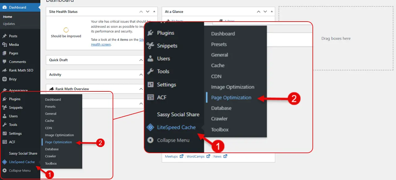This screenshot has width=396, height=180.
Task: Move At a Glance panel up
Action: click(x=259, y=12)
